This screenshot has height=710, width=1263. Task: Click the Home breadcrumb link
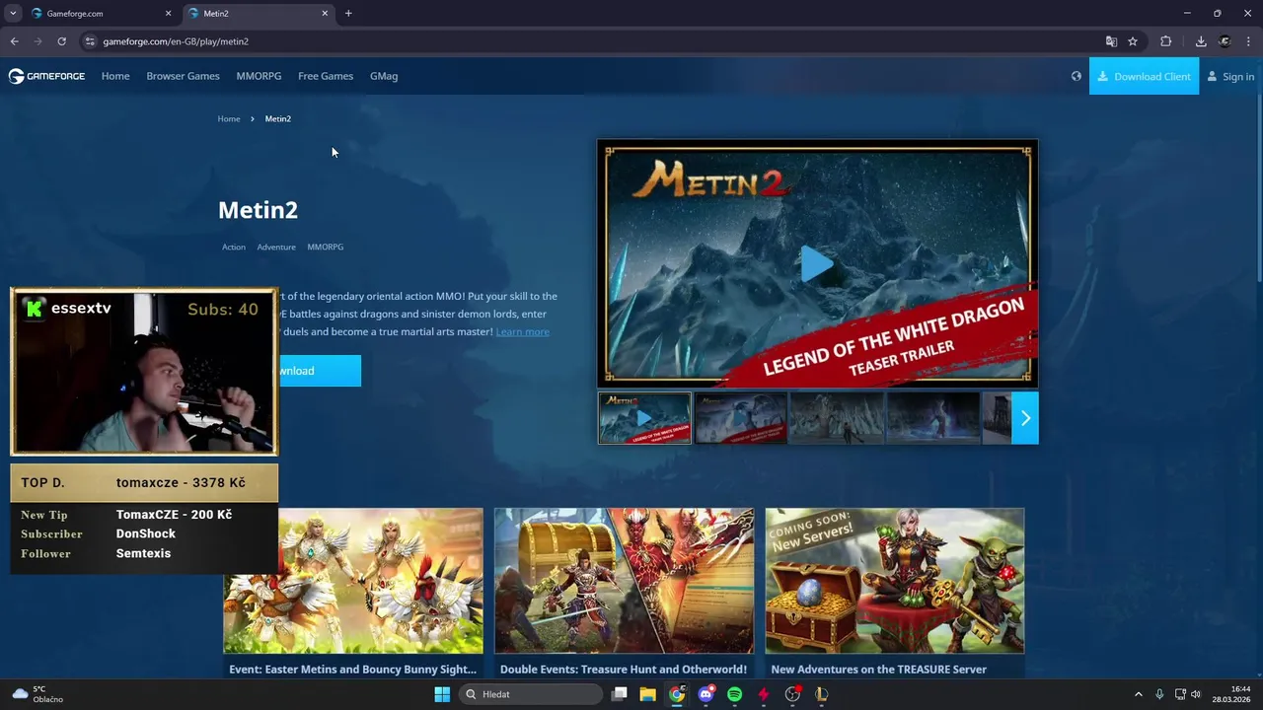(229, 118)
